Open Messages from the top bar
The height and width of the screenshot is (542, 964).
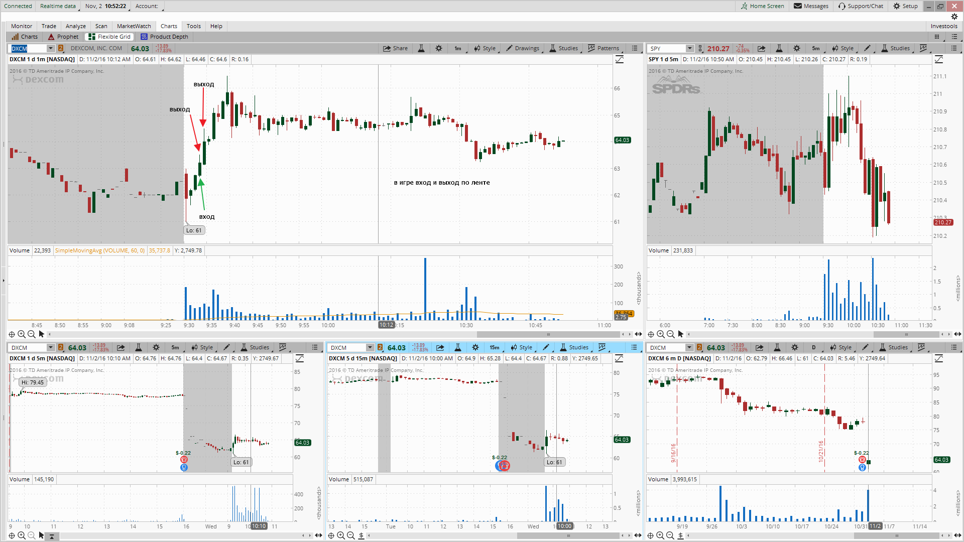pos(811,6)
